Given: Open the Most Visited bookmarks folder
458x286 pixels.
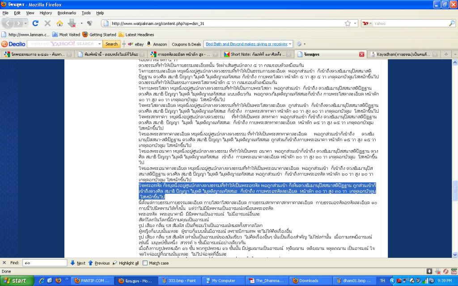Looking at the screenshot, I should [x=66, y=34].
